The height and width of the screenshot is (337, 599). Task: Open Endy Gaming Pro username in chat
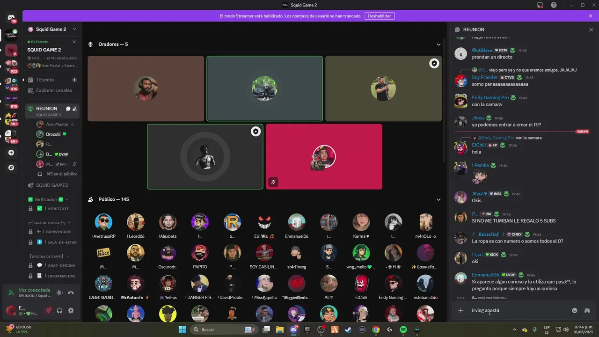point(490,98)
